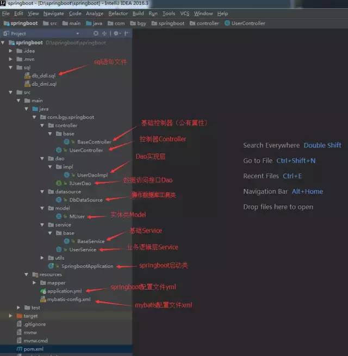This screenshot has width=348, height=356.
Task: Click the mvnw.cmd file icon
Action: [x=20, y=341]
